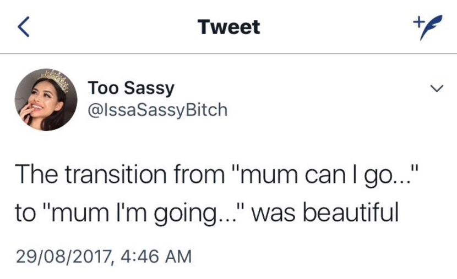Compose a new tweet with feather icon
This screenshot has width=457, height=279.
(423, 27)
